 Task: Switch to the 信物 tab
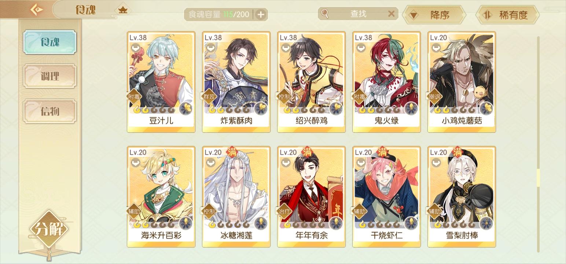click(x=50, y=111)
